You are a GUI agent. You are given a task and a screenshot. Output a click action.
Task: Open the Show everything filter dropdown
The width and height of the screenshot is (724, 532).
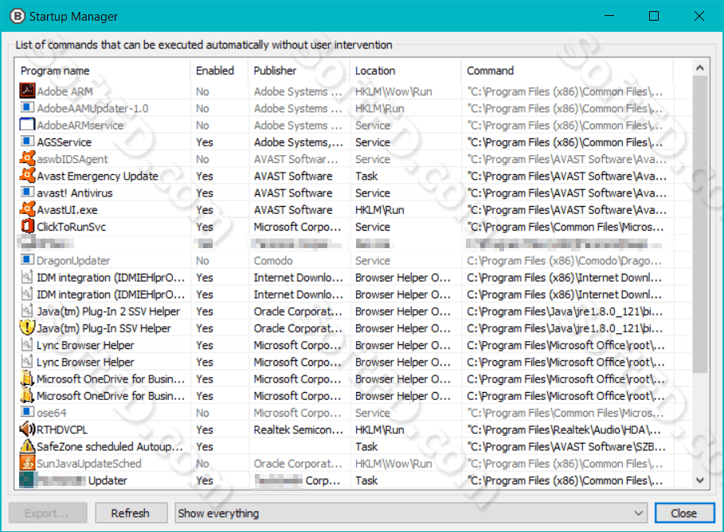point(410,513)
